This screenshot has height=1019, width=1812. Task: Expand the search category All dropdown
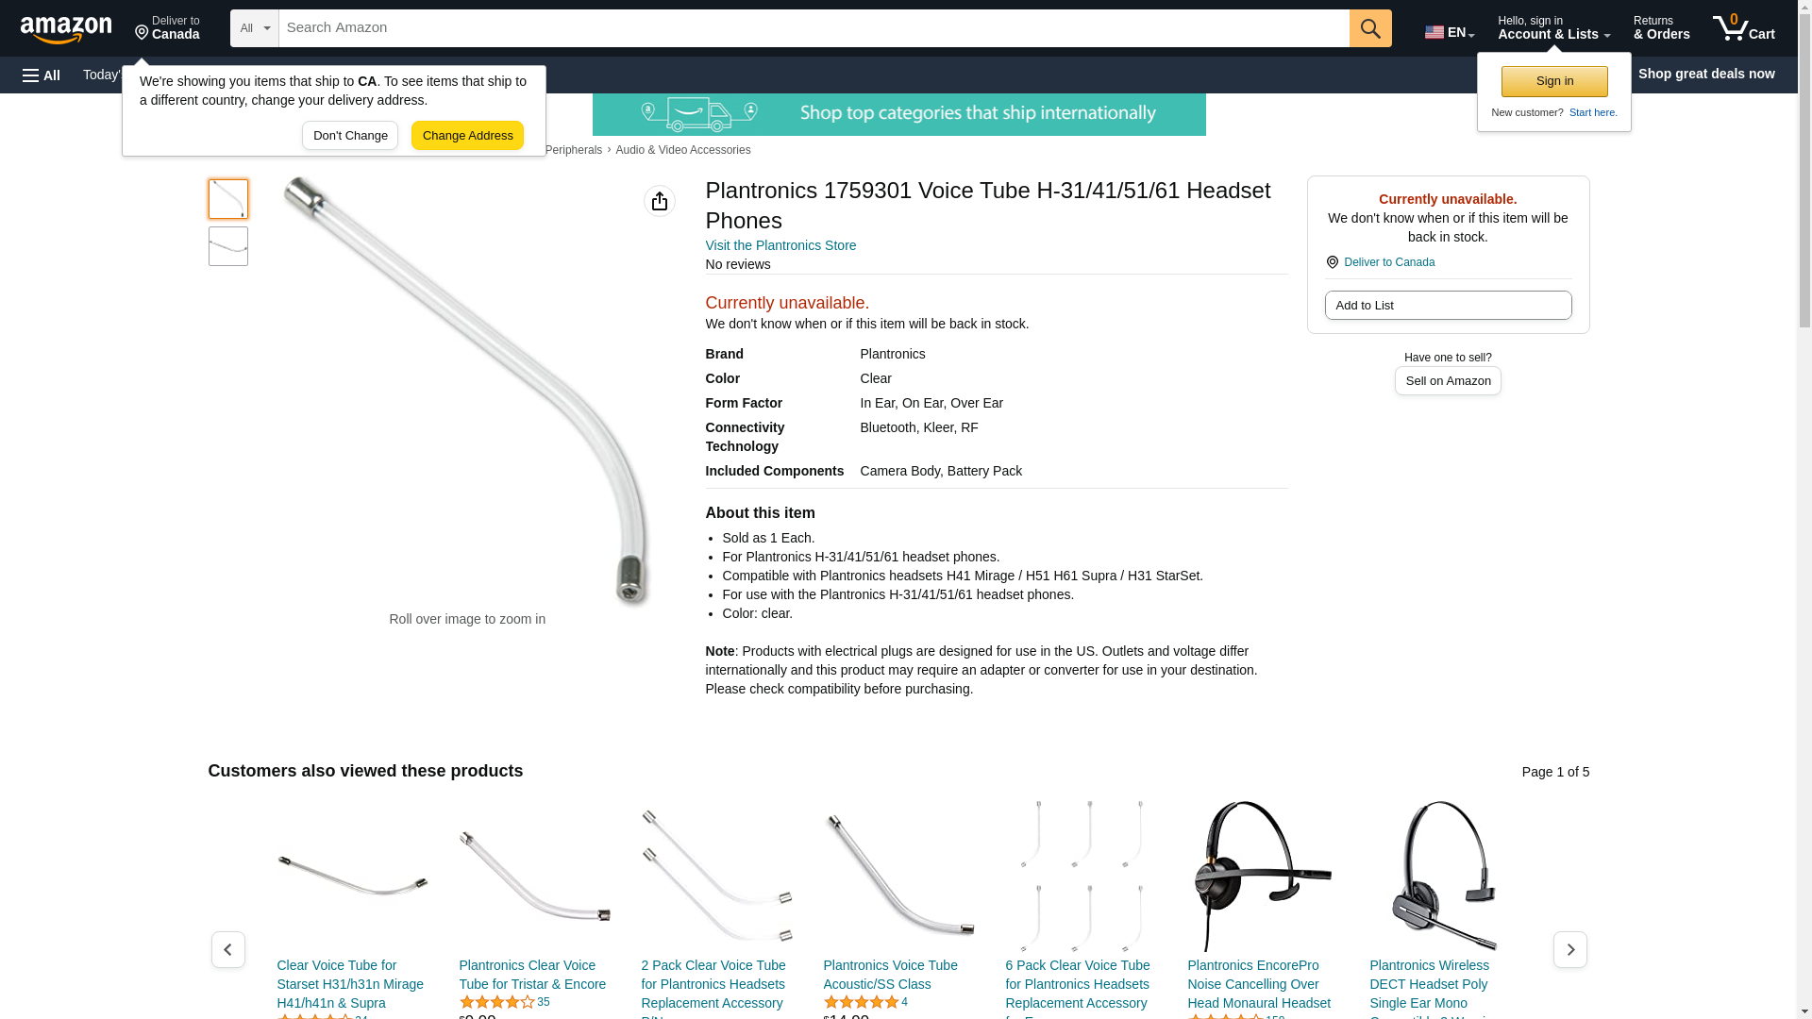255,28
